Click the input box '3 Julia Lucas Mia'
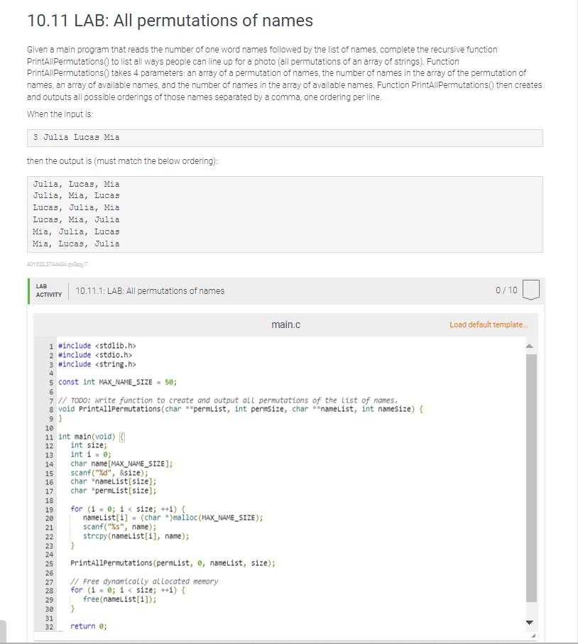 point(285,138)
